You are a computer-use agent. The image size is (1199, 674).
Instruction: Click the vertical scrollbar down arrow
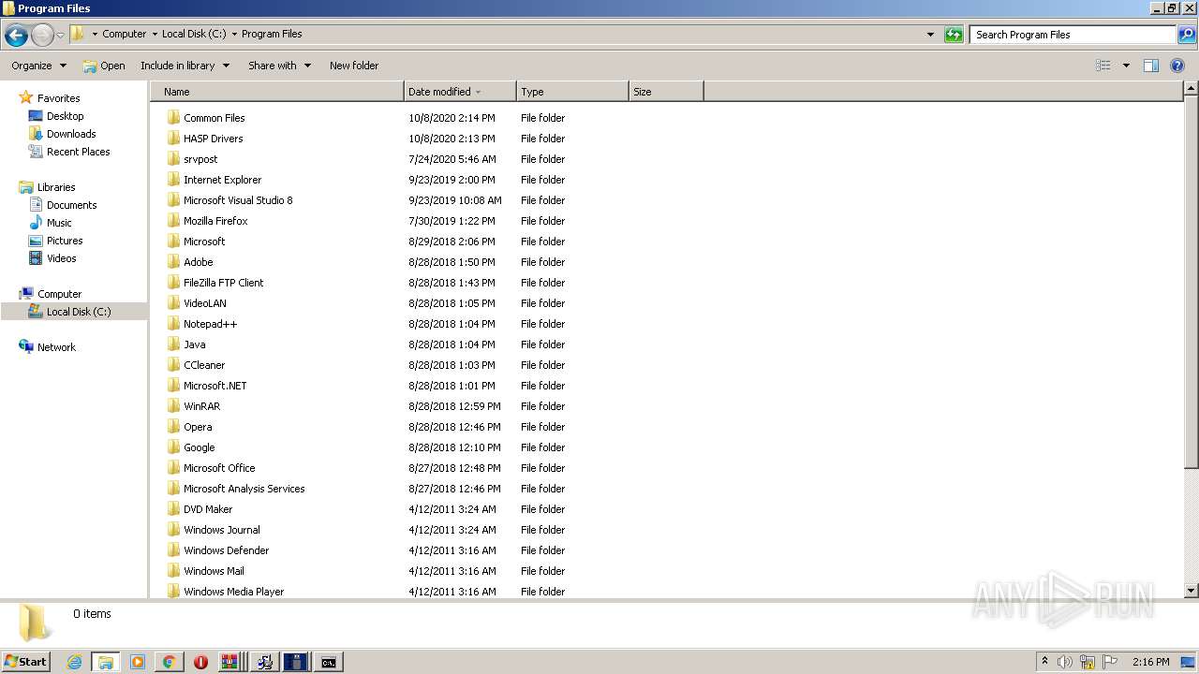[x=1192, y=591]
